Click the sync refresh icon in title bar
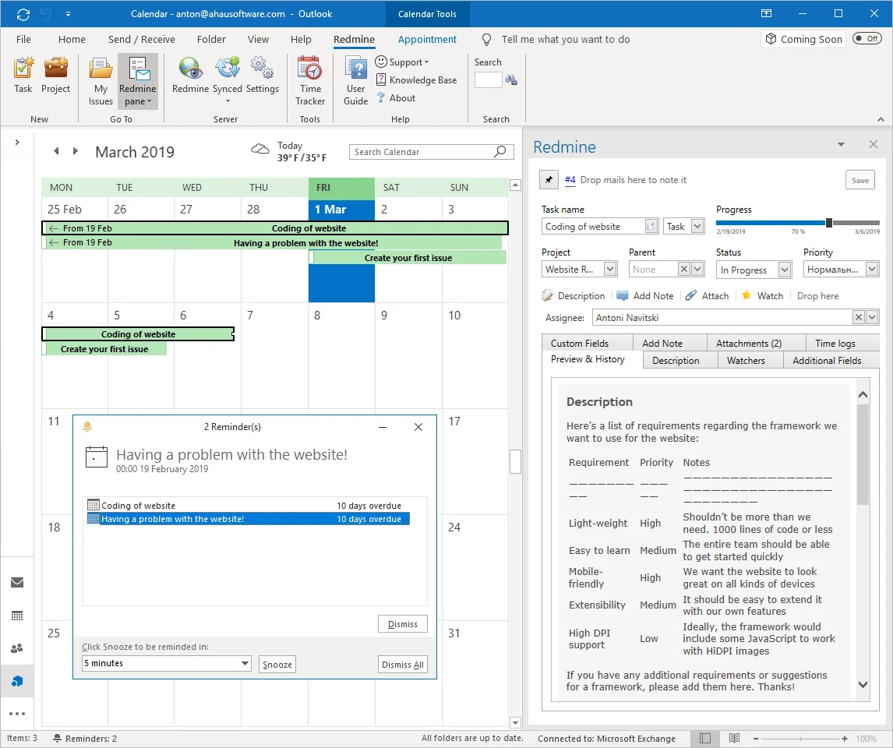 23,14
